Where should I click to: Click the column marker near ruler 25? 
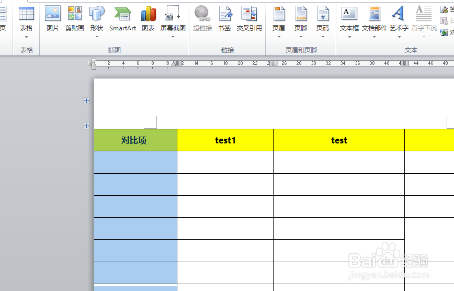[274, 63]
